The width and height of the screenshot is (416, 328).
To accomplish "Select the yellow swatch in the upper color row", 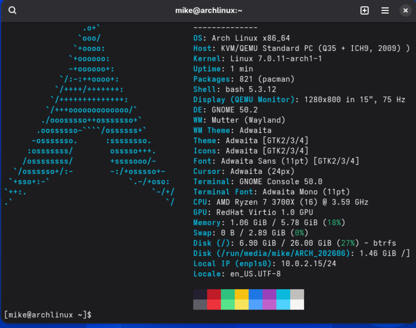I will 242,294.
